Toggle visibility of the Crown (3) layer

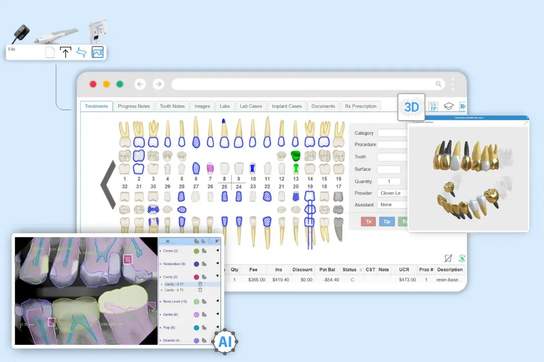203,251
